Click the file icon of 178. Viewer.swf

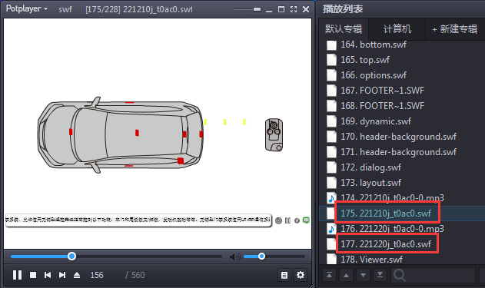click(x=331, y=259)
